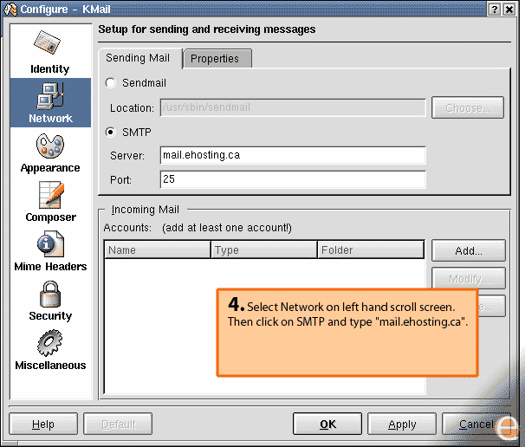
Task: Open the Identity settings icon
Action: (x=50, y=43)
